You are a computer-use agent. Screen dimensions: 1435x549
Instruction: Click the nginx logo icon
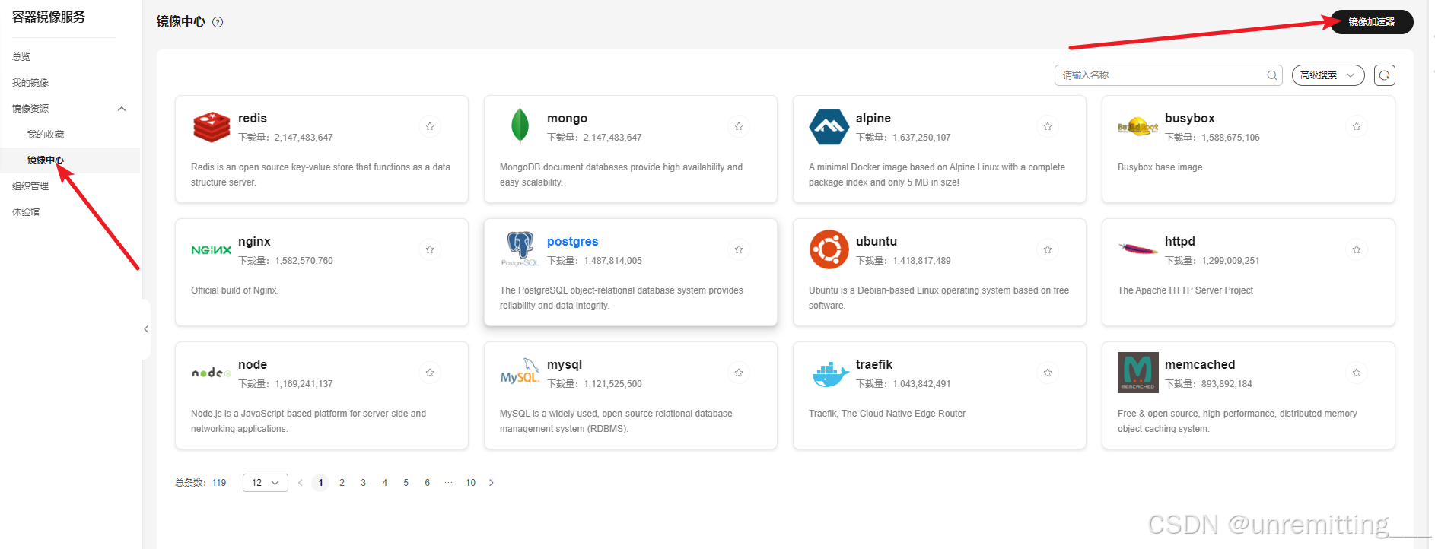[x=212, y=250]
